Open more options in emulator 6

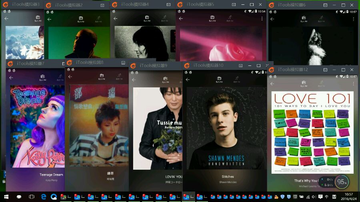pyautogui.click(x=353, y=19)
